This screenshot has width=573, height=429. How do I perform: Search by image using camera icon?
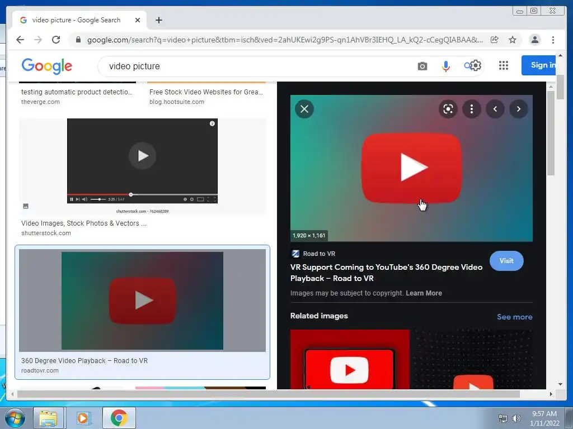pyautogui.click(x=422, y=66)
